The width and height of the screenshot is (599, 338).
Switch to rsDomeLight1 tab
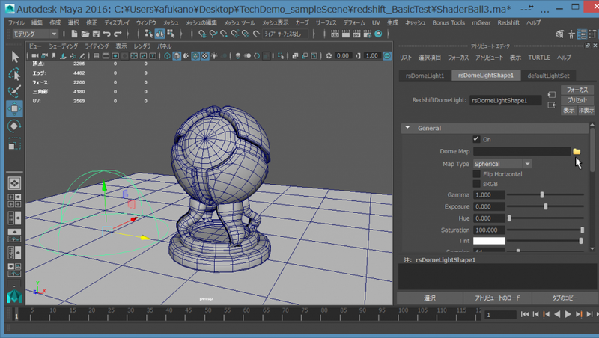425,76
